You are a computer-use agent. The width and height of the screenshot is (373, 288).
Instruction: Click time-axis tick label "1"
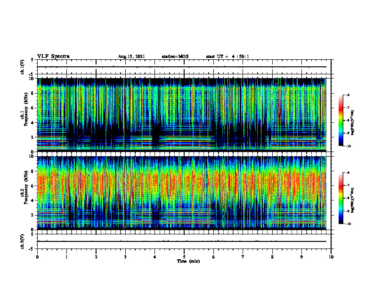pos(66,257)
